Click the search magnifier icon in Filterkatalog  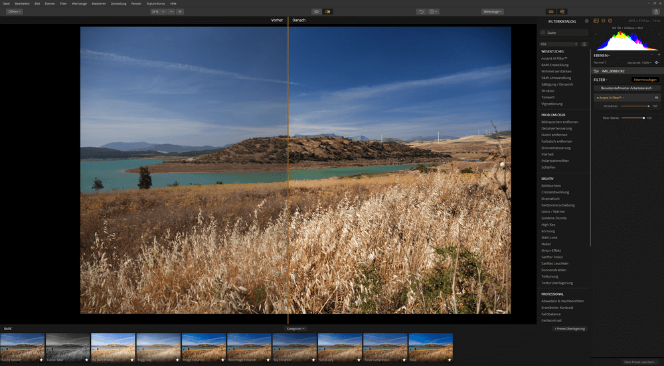tap(543, 33)
